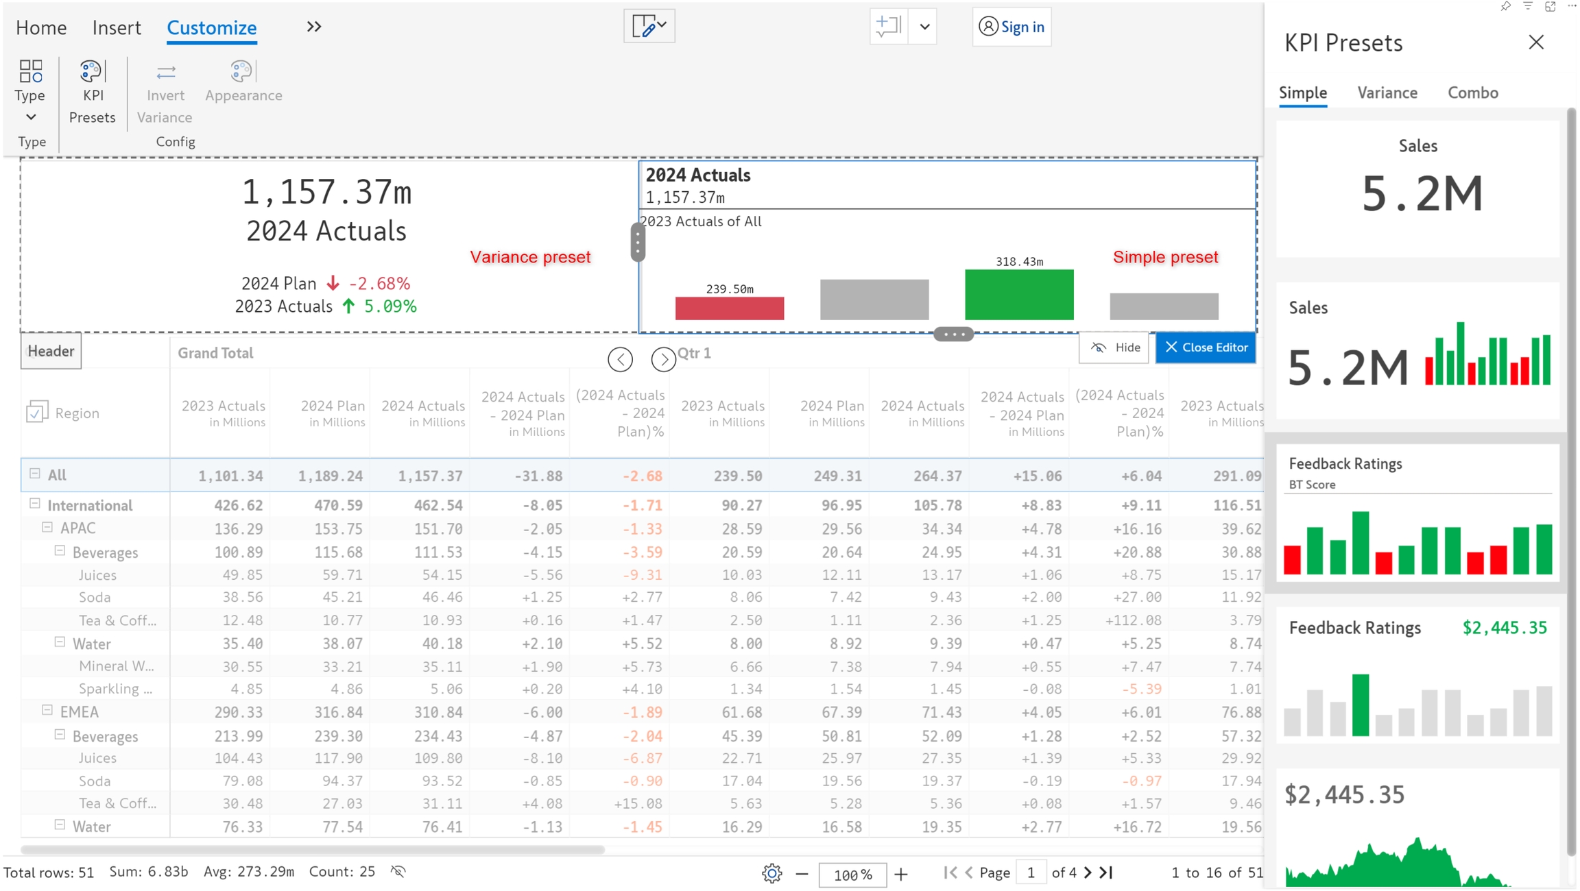Collapse the International row
This screenshot has width=1580, height=891.
[x=35, y=504]
